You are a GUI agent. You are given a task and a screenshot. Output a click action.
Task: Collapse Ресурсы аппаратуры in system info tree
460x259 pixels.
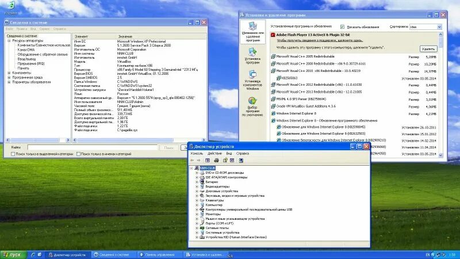[x=9, y=40]
